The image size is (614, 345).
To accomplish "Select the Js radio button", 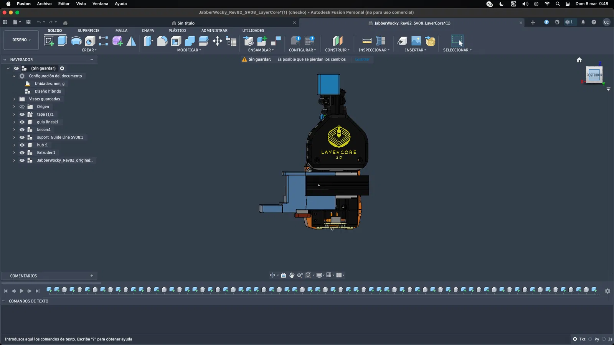I will (604, 339).
